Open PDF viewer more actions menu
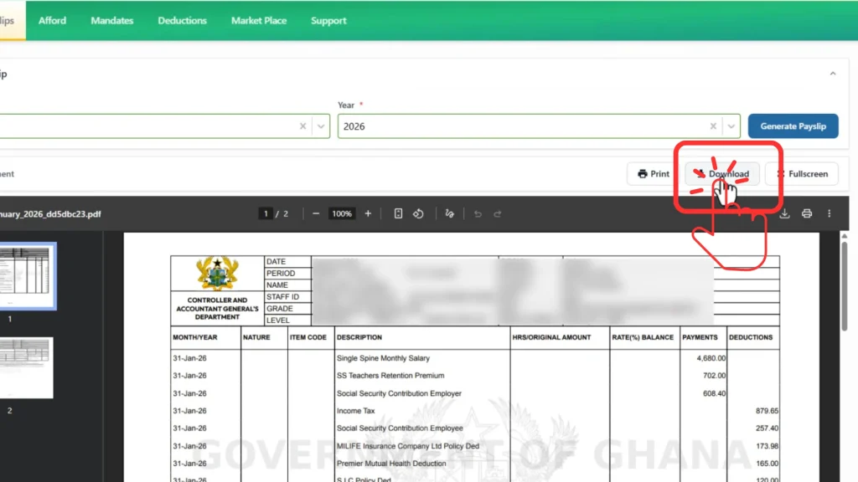Viewport: 858px width, 482px height. [x=829, y=213]
